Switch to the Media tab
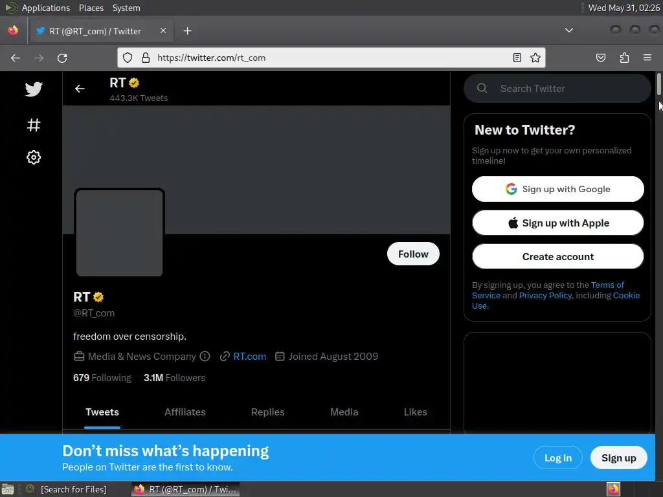The height and width of the screenshot is (497, 663). 344,412
